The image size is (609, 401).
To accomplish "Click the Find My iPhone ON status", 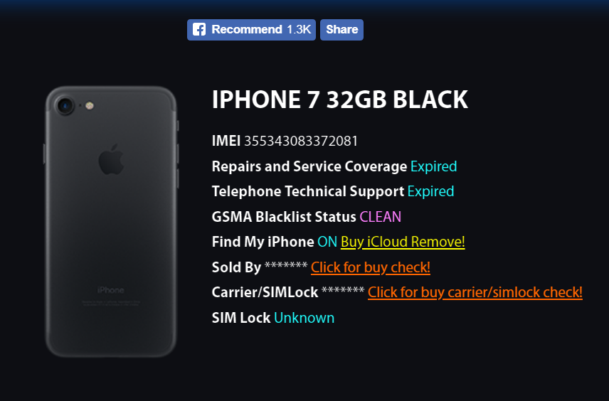I will [x=327, y=242].
